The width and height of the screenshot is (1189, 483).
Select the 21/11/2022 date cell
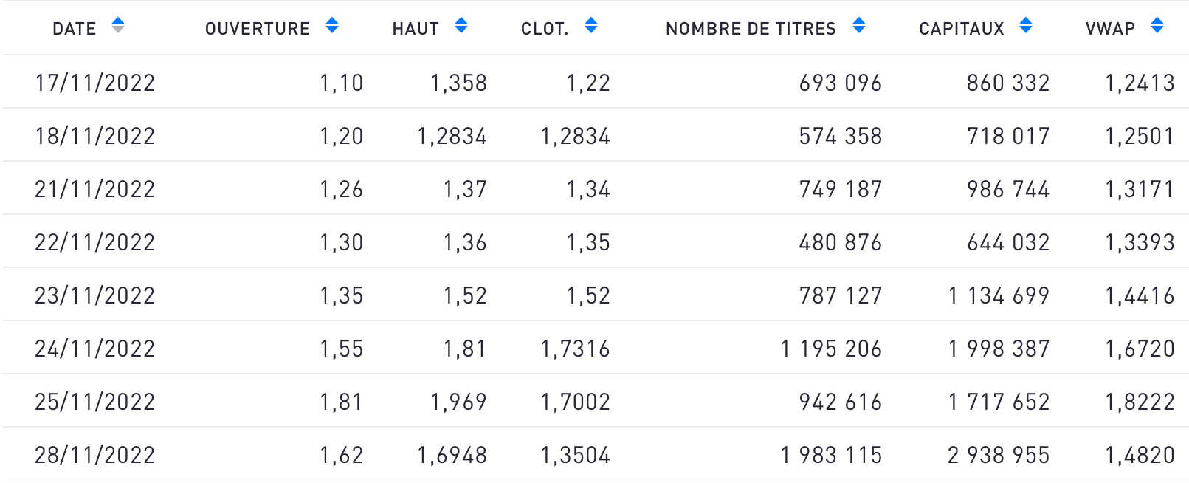coord(95,189)
